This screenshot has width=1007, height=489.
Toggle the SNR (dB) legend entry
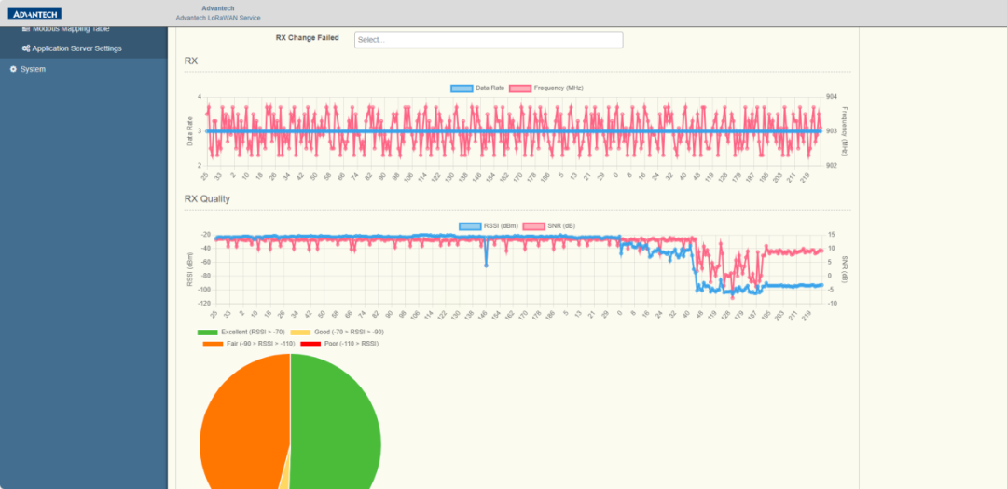pos(549,226)
